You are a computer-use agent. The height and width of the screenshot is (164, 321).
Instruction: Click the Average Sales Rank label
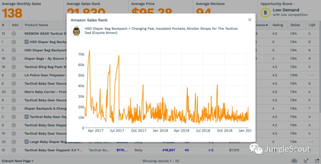click(83, 4)
